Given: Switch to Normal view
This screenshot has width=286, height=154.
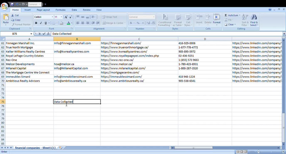Looking at the screenshot, I should click(238, 152).
